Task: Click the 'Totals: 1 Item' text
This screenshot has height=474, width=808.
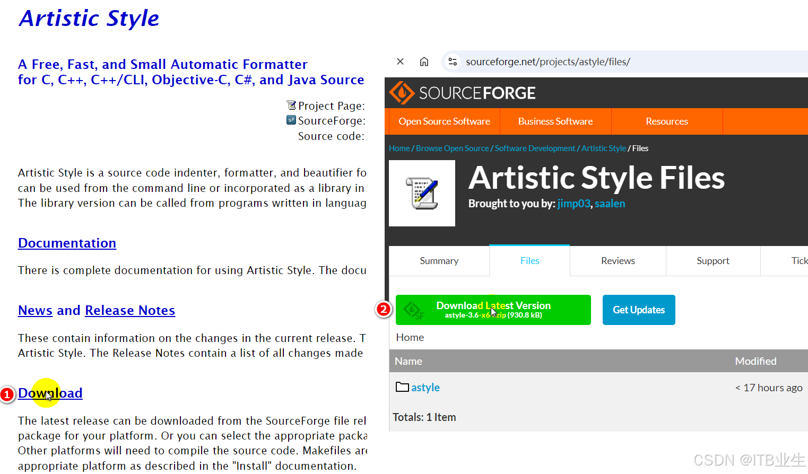Action: [x=424, y=417]
